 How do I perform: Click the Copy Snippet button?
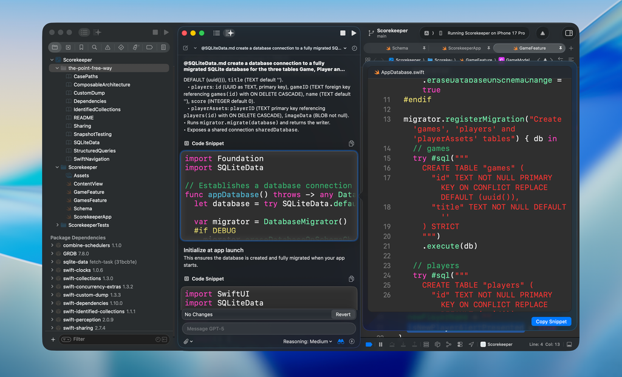[x=551, y=322]
